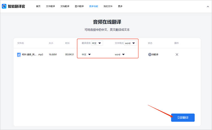Click the 待翻译 status text
Viewport: 212px width, 130px height.
155,54
